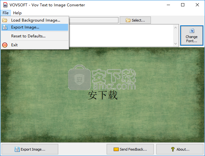Open the About dialog button

[180, 149]
